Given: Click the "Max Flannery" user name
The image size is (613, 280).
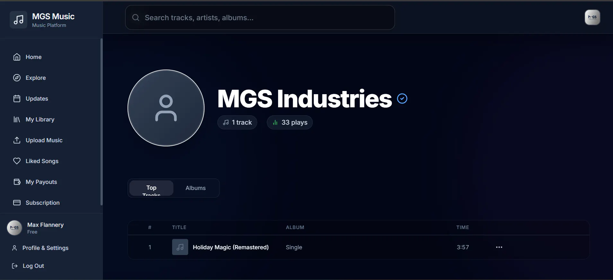Looking at the screenshot, I should (46, 225).
